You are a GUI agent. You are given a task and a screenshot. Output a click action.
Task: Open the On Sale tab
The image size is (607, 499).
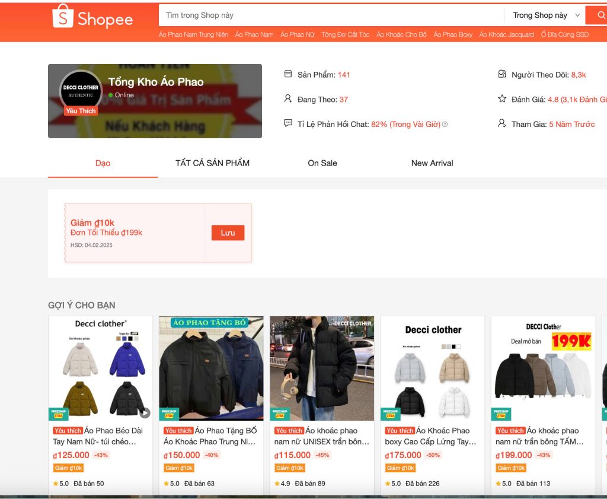pos(322,163)
